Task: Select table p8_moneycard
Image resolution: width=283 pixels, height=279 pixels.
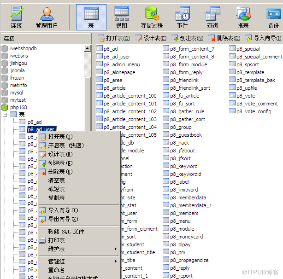Action: click(x=187, y=237)
